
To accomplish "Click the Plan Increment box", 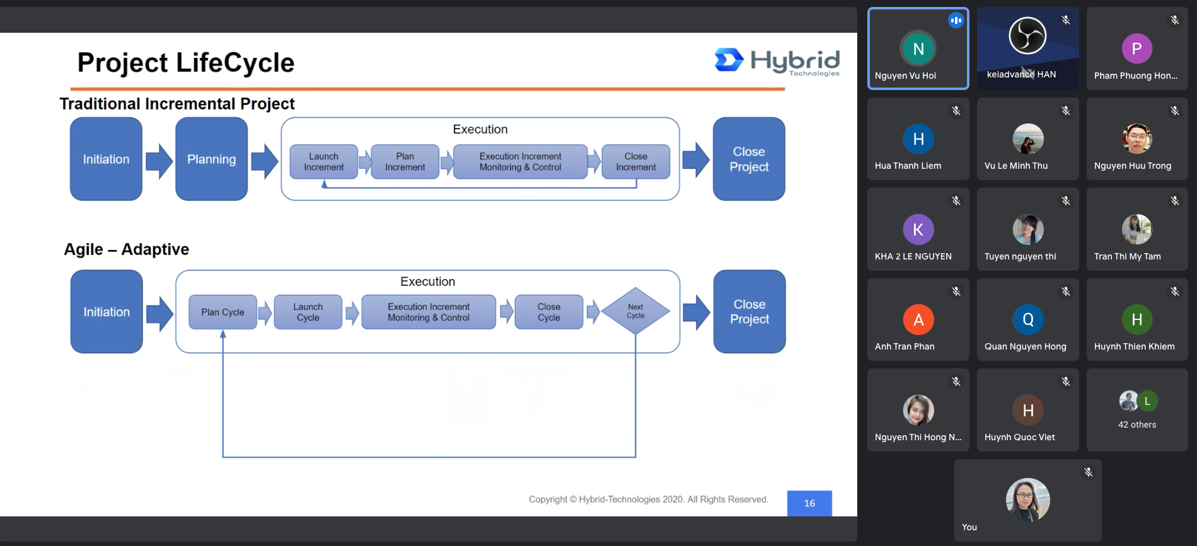I will [405, 162].
